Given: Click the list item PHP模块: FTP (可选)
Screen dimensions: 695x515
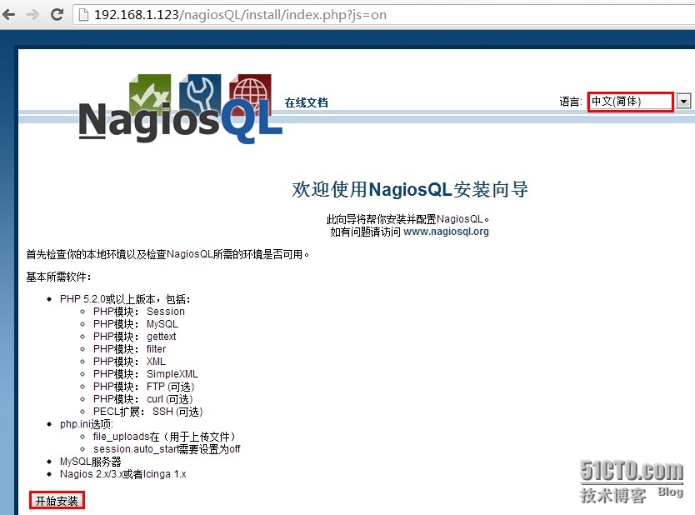Looking at the screenshot, I should pos(144,387).
